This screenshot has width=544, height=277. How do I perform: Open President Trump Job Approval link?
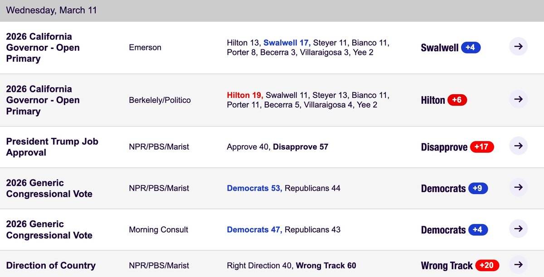(x=52, y=147)
